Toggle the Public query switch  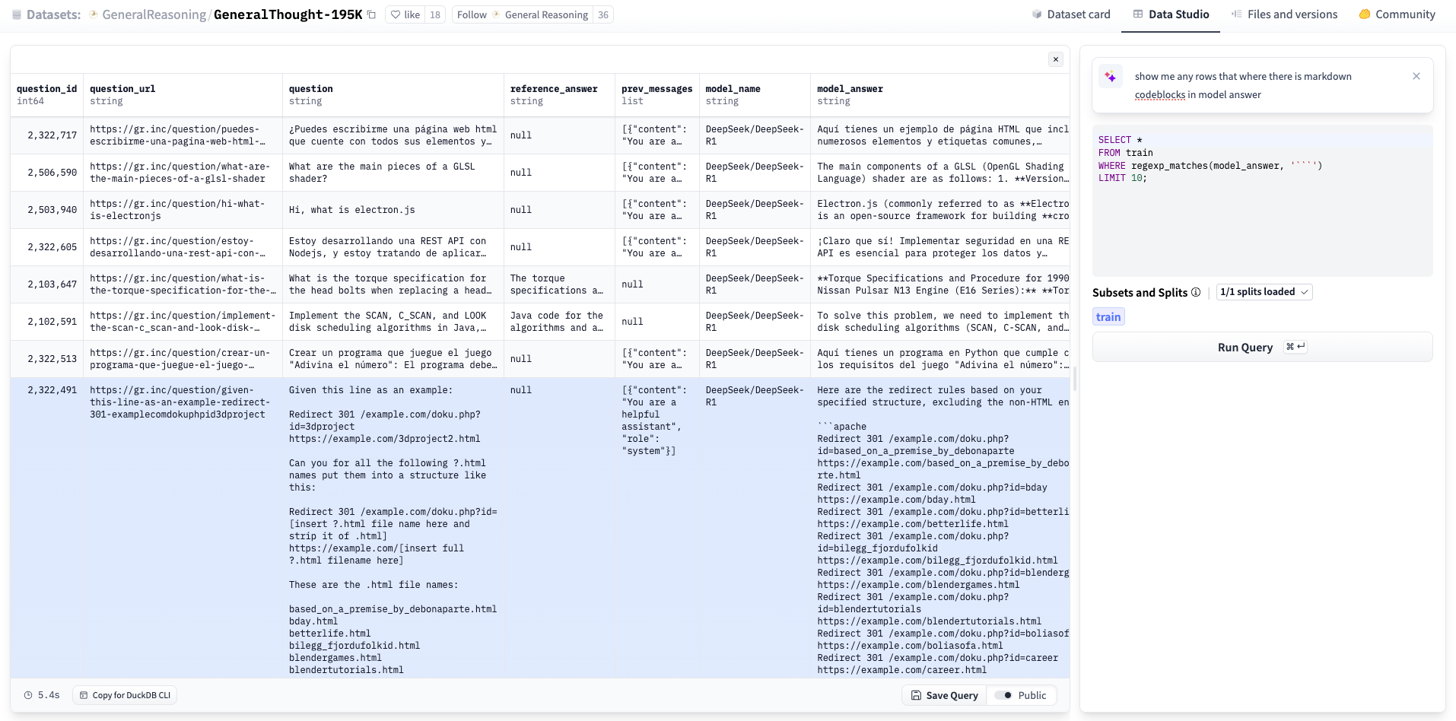1004,695
